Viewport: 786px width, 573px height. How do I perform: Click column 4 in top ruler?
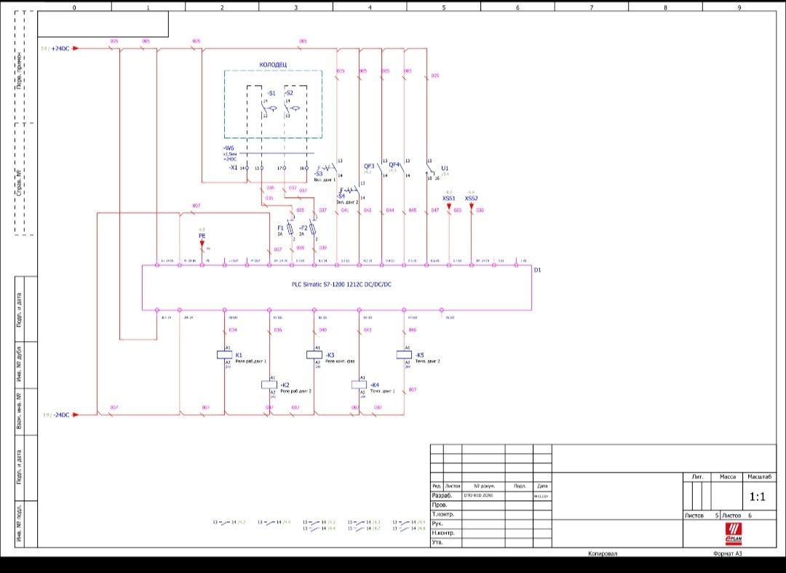[x=370, y=7]
